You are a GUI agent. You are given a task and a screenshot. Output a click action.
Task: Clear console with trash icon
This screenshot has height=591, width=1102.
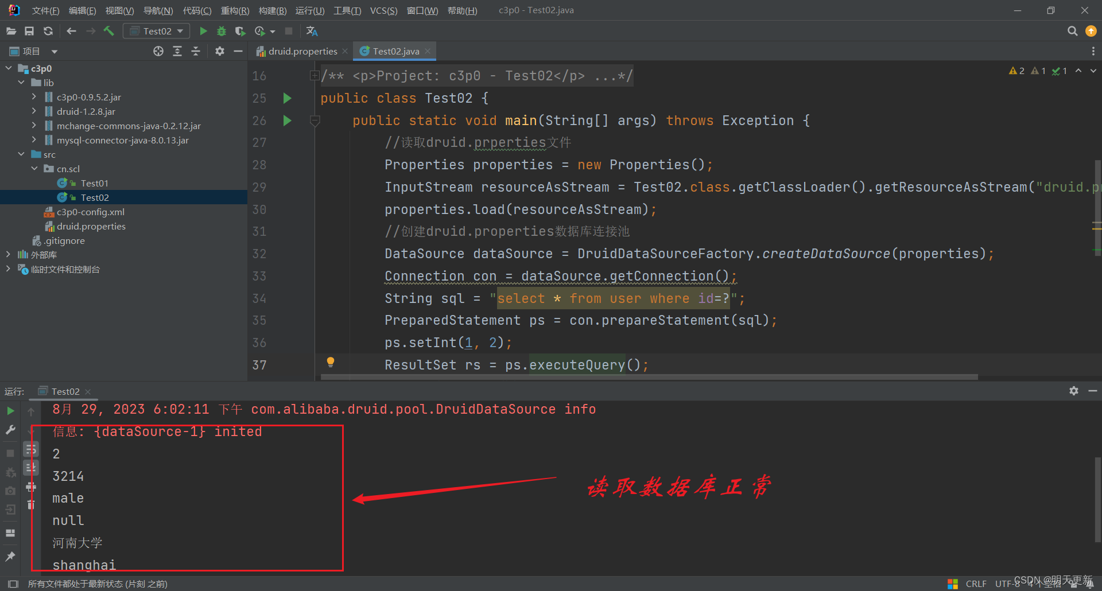point(31,505)
